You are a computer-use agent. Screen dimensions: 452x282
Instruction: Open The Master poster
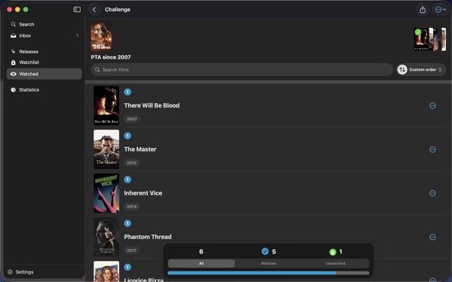(x=106, y=150)
